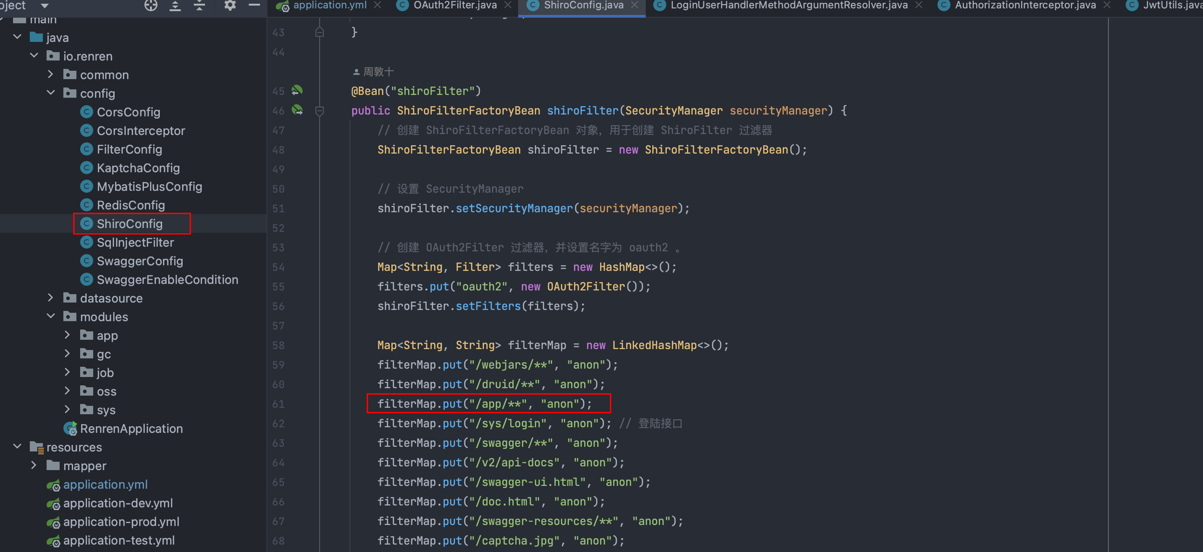Viewport: 1203px width, 552px height.
Task: Click the Spring bean gutter icon on line 45
Action: (297, 90)
